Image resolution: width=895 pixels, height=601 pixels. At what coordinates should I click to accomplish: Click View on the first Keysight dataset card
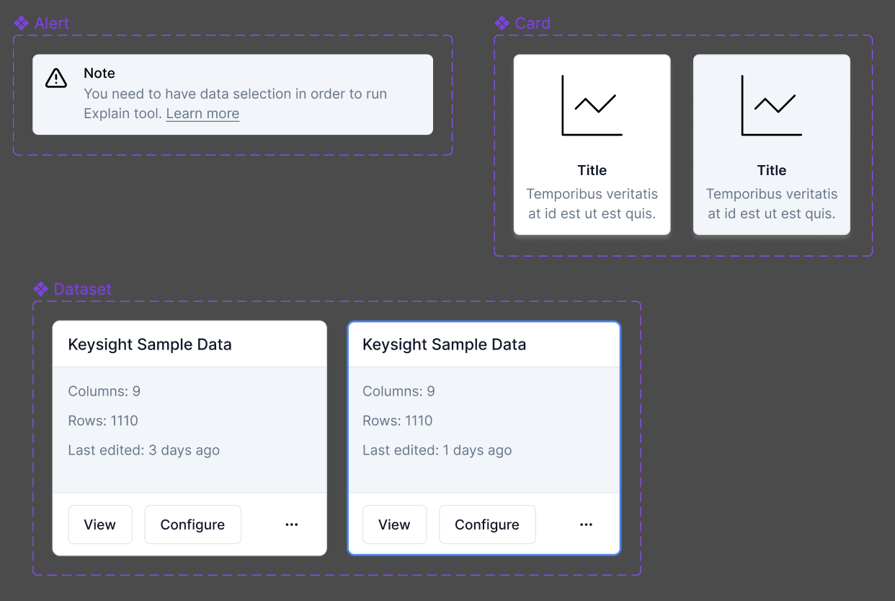pyautogui.click(x=100, y=525)
